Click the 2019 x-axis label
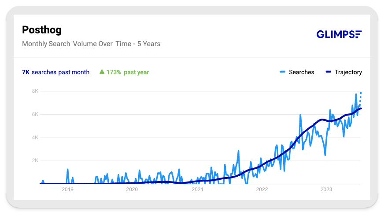384x214 pixels. [67, 190]
